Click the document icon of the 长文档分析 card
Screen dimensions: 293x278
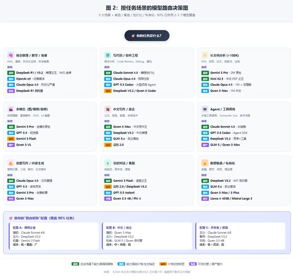pyautogui.click(x=205, y=55)
